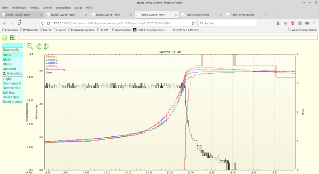Open the Fernsehprogramm bookmark folder
Image resolution: width=319 pixels, height=174 pixels.
coord(82,30)
